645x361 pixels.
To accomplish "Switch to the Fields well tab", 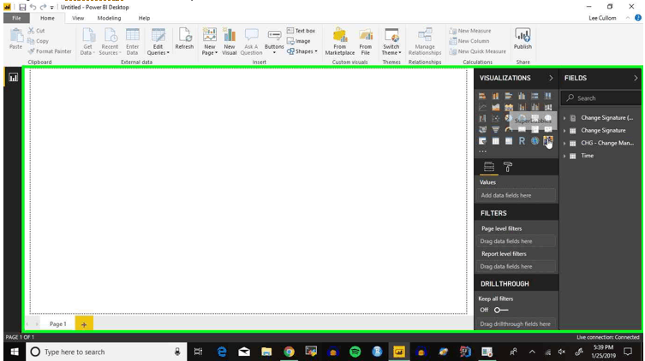I will pos(489,167).
